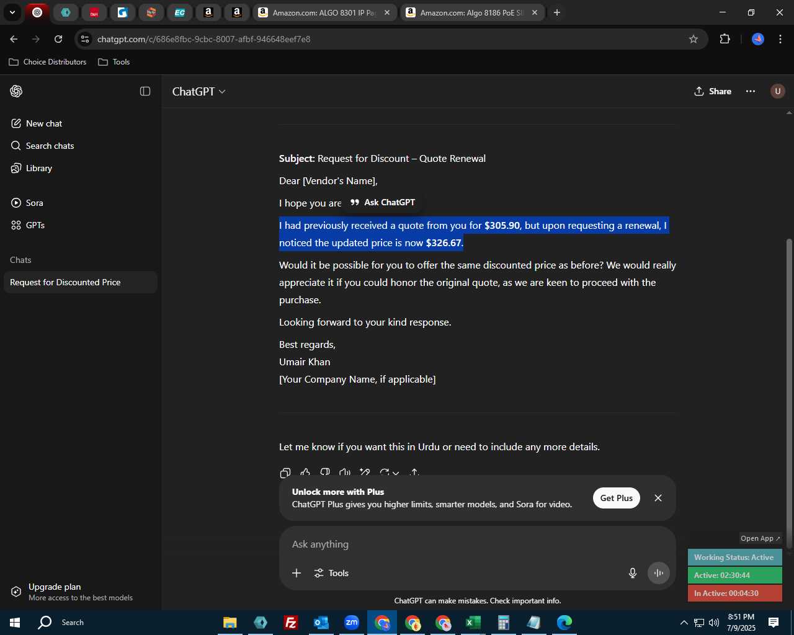Start voice mode with the waveform button
Viewport: 794px width, 635px height.
[x=659, y=573]
